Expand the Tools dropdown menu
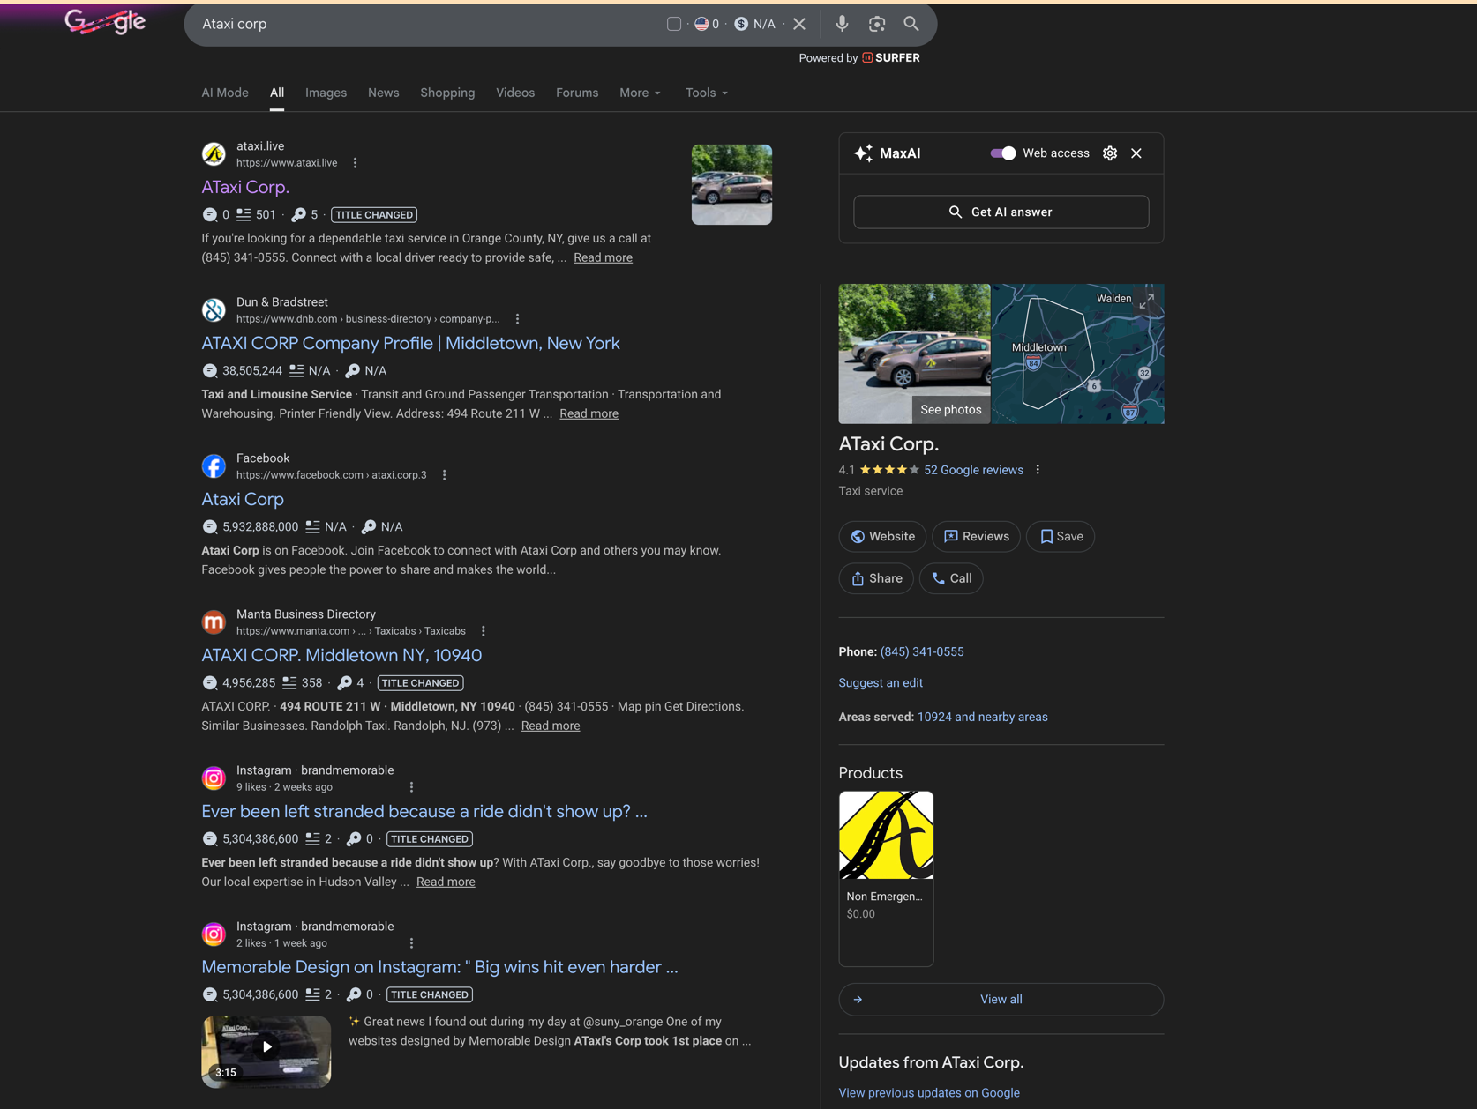Screen dimensions: 1477x1109 pyautogui.click(x=706, y=93)
